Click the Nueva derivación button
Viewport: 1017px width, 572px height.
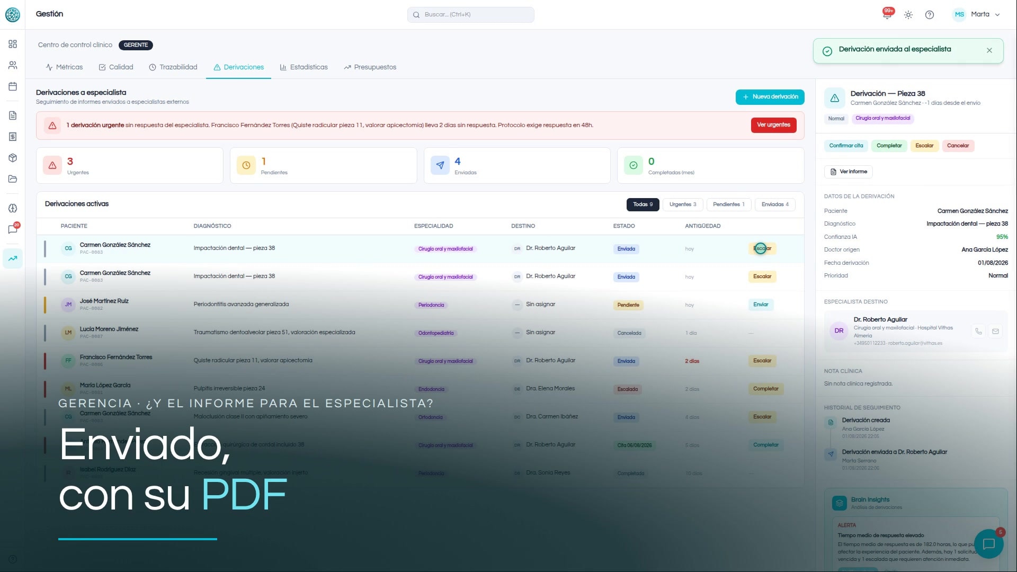770,97
